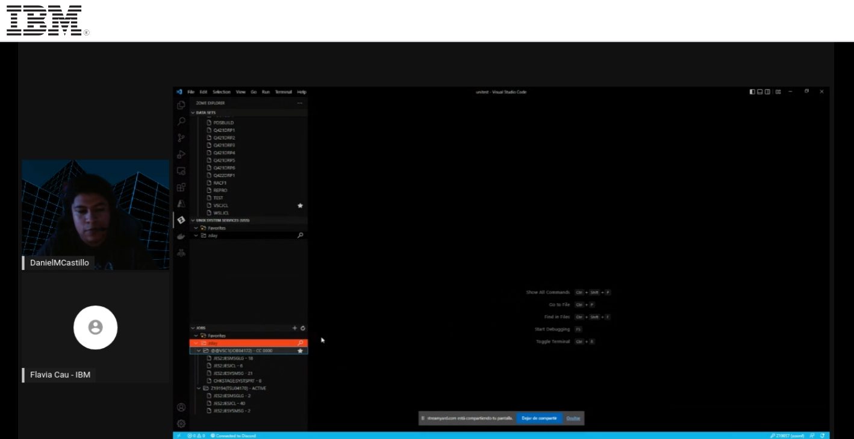This screenshot has width=854, height=439.
Task: Open the Extensions view icon
Action: coord(181,187)
